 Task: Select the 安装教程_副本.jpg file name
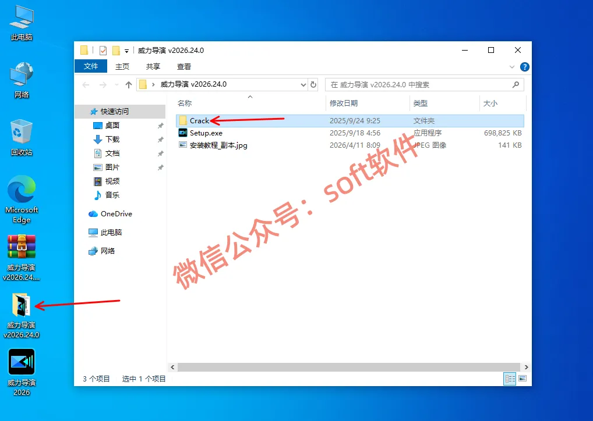pyautogui.click(x=218, y=145)
